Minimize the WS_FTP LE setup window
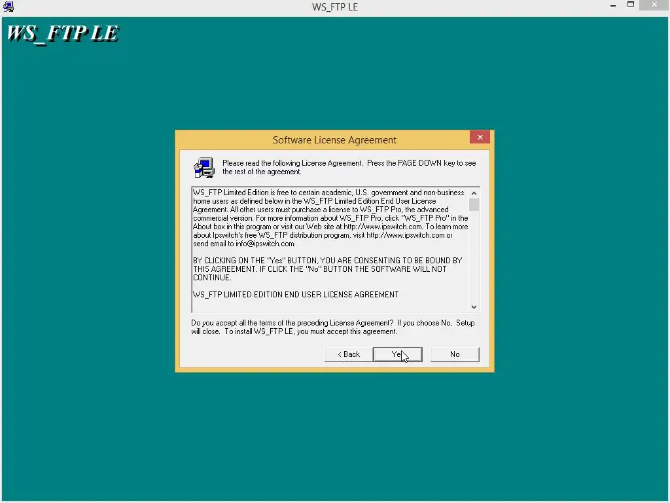This screenshot has width=670, height=503. (613, 5)
